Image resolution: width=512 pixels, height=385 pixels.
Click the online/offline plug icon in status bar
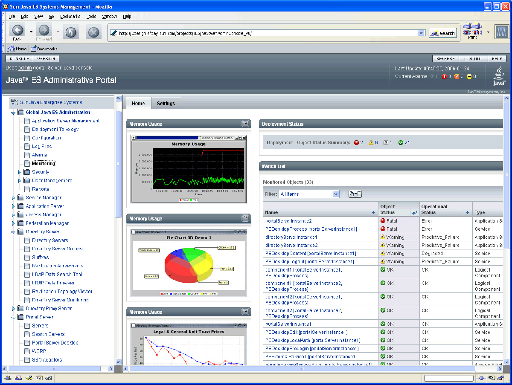click(480, 378)
